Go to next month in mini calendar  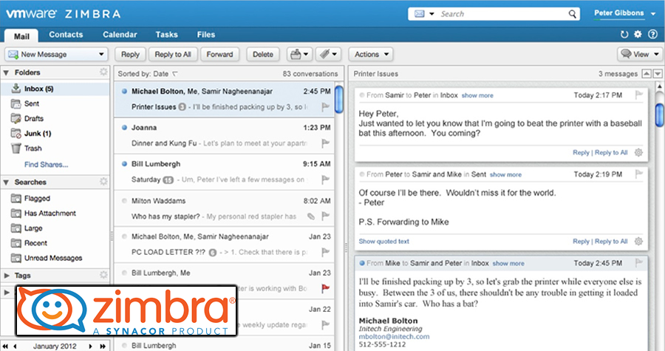90,347
